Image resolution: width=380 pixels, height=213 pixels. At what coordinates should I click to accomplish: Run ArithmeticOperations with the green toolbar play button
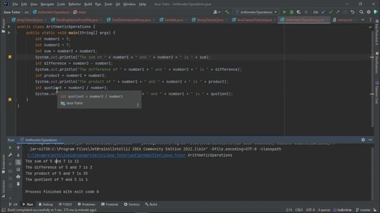(x=284, y=12)
